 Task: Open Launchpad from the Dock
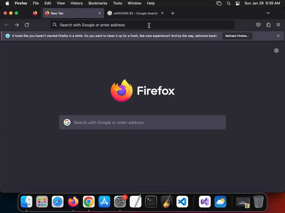(42, 202)
